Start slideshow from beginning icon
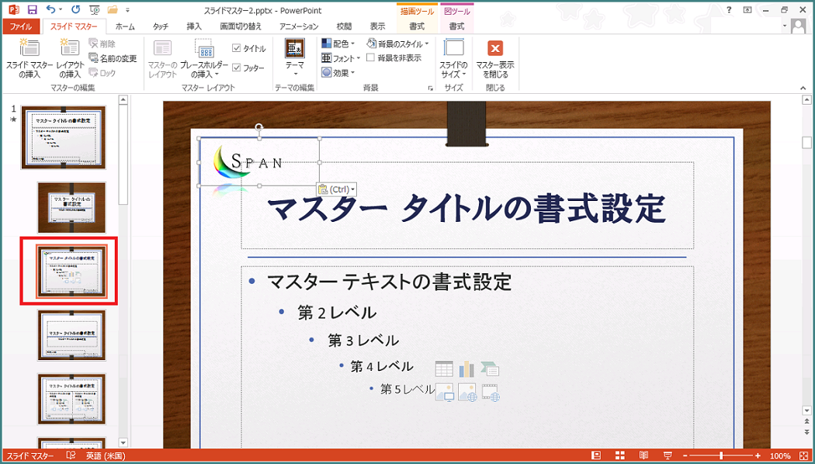 [94, 9]
